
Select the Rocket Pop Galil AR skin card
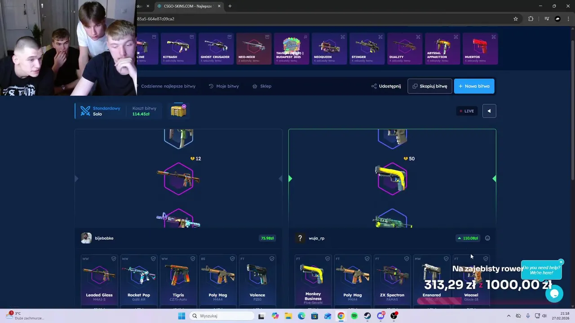pos(139,281)
